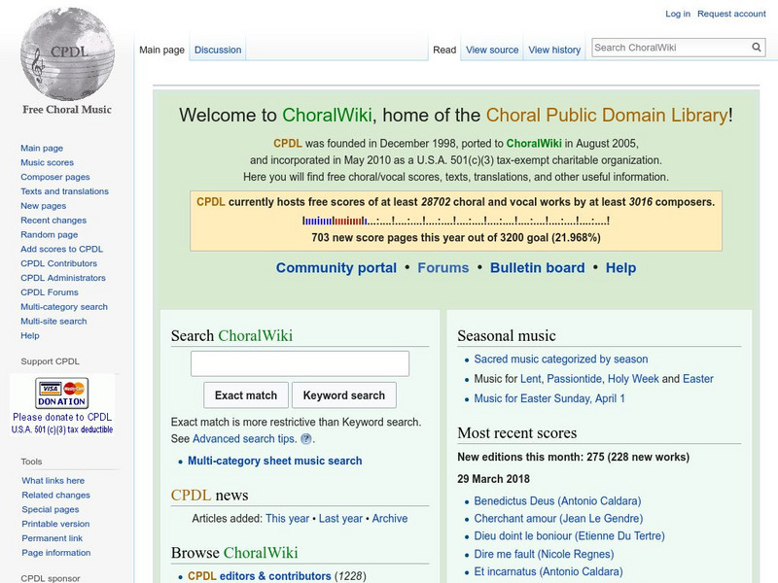Viewport: 778px width, 583px height.
Task: Open Main page in the sidebar
Action: pyautogui.click(x=42, y=148)
